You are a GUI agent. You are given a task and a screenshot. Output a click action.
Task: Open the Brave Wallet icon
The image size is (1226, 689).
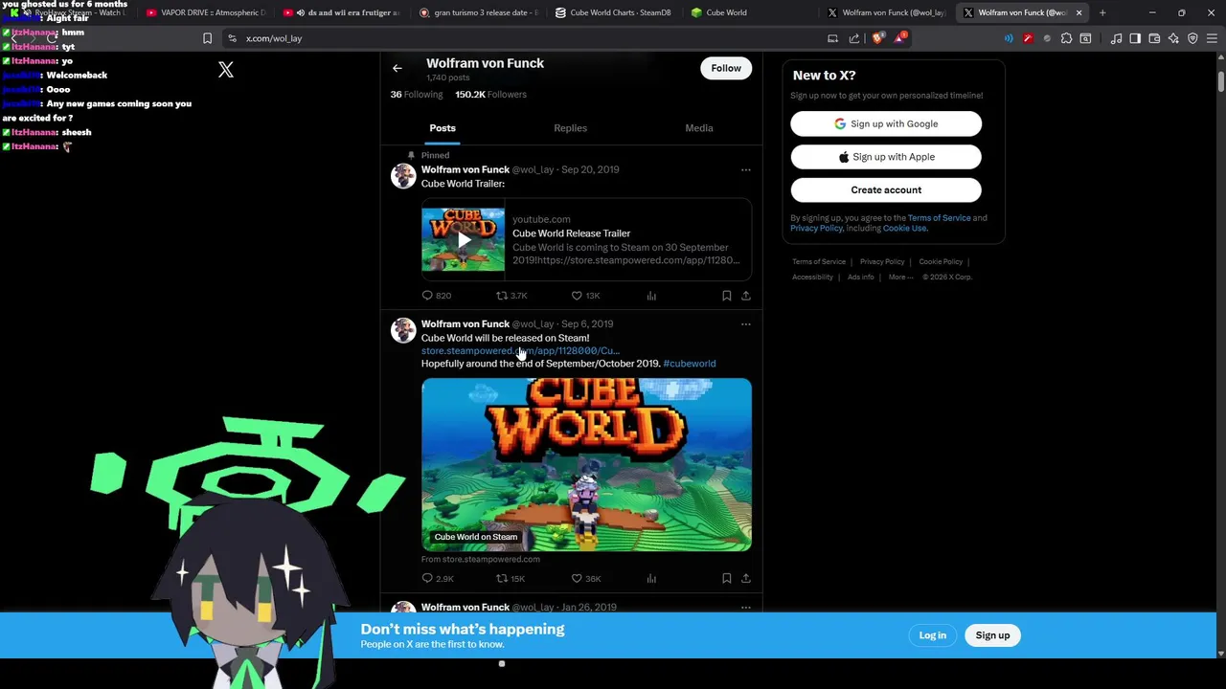[x=1154, y=38]
